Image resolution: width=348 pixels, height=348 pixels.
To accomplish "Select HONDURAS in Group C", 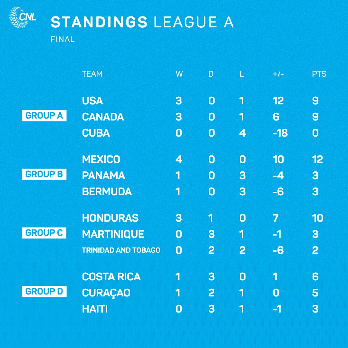I will click(110, 218).
